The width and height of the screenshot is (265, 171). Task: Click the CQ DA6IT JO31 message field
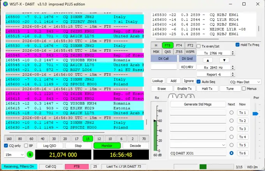coord(198,153)
